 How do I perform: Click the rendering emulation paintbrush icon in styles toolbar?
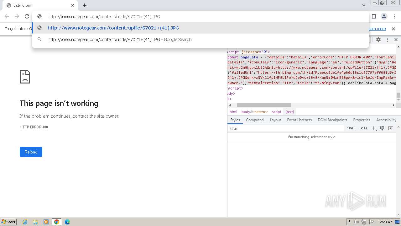pos(382,128)
